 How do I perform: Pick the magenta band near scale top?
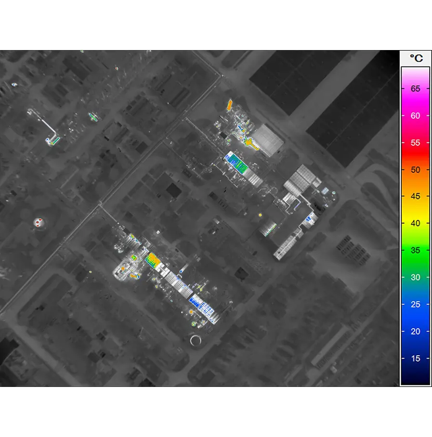[415, 101]
